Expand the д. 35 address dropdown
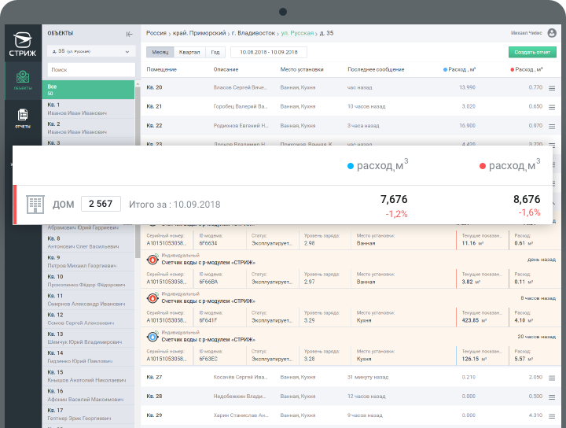This screenshot has height=428, width=566. [x=90, y=51]
